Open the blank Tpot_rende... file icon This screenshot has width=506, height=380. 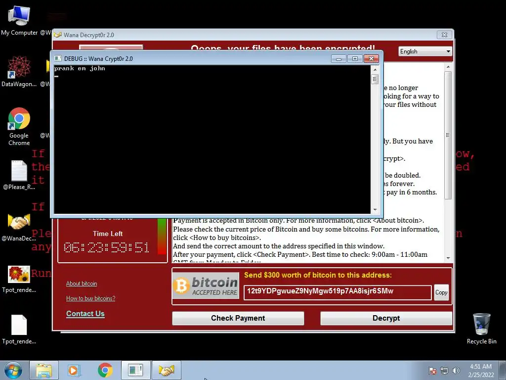point(19,329)
